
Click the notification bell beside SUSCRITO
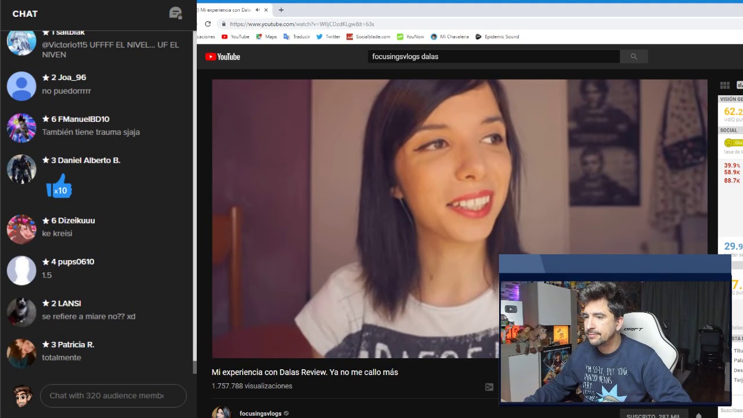(x=698, y=416)
